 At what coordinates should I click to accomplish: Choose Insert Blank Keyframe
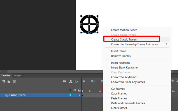124,68
